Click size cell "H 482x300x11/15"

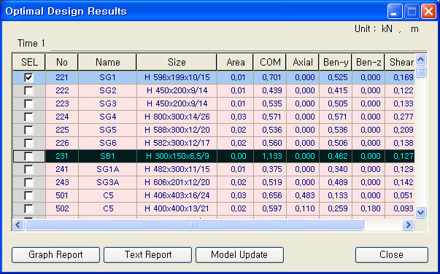tap(177, 169)
